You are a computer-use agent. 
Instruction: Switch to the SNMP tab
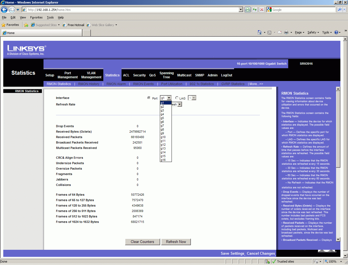click(x=200, y=75)
